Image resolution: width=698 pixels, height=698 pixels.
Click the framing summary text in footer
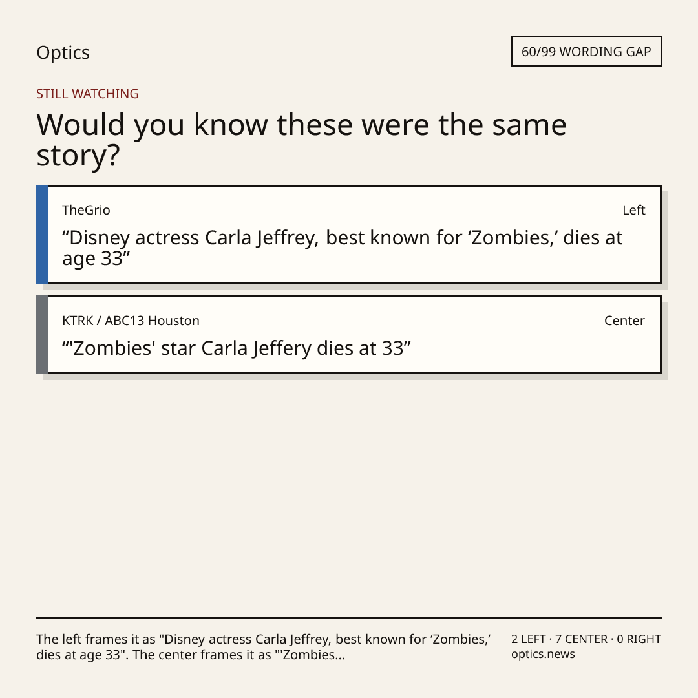coord(264,647)
